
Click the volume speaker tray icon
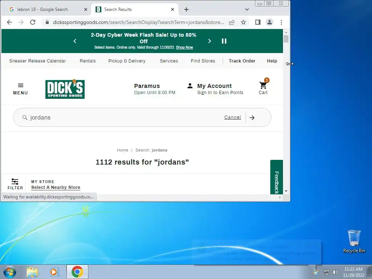point(335,272)
